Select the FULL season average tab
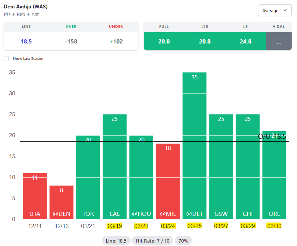297x246 pixels. click(164, 41)
